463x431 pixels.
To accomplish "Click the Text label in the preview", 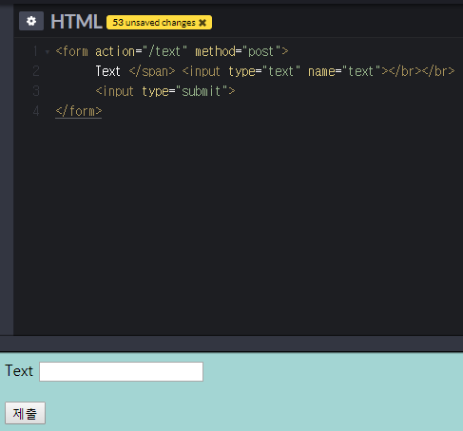I will point(19,371).
